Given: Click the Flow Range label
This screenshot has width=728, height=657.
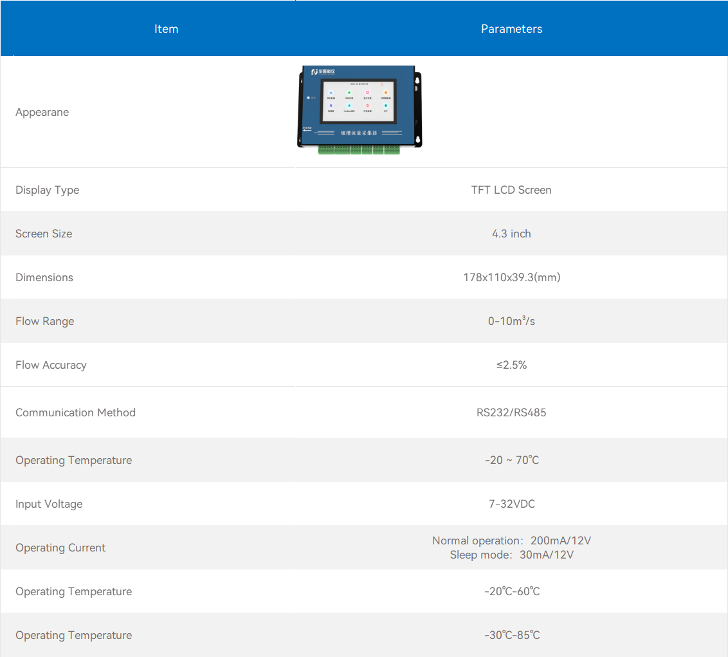Looking at the screenshot, I should tap(44, 321).
